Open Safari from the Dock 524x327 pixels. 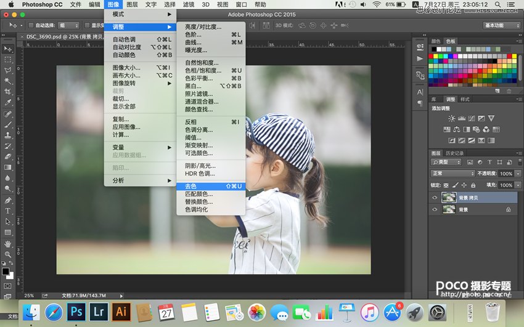point(54,313)
